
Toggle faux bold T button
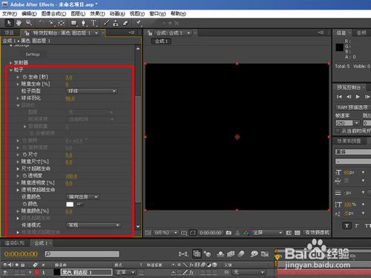point(347,225)
